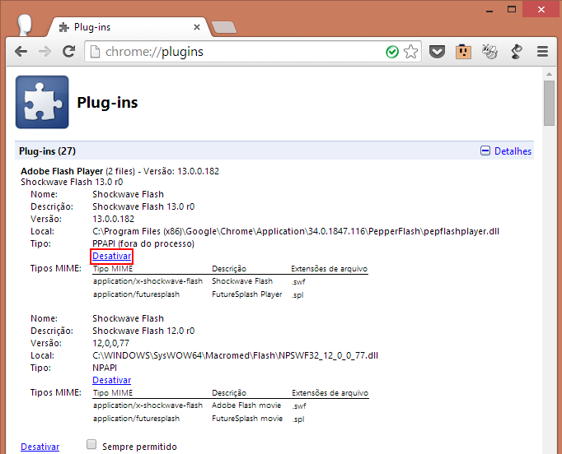Click the Chrome user profile avatar
Image resolution: width=562 pixels, height=454 pixels.
click(25, 25)
